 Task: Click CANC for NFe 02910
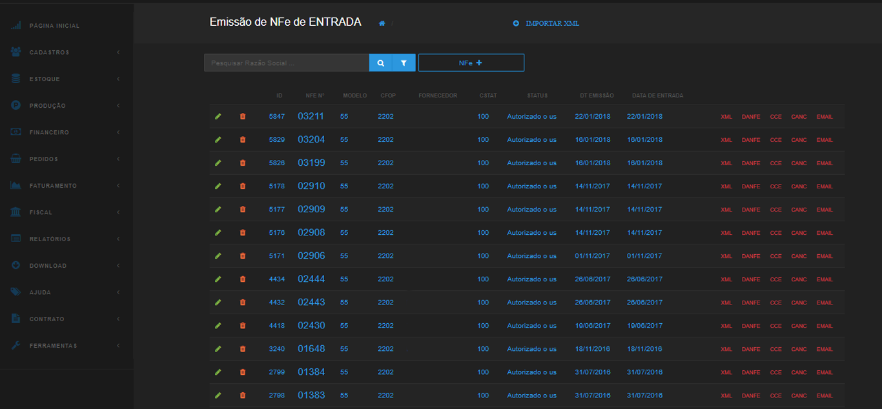click(799, 186)
